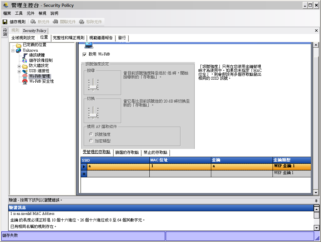Screen dimensions: 321x242
Task: Open the 元件 menu
Action: point(30,13)
